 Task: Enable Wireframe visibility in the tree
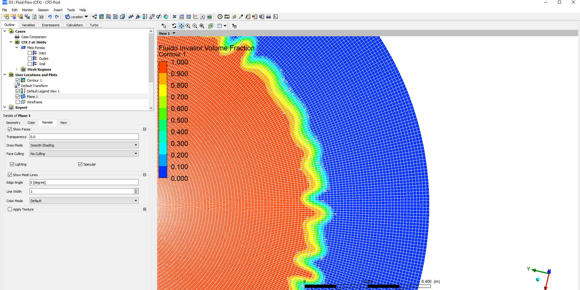[x=18, y=102]
